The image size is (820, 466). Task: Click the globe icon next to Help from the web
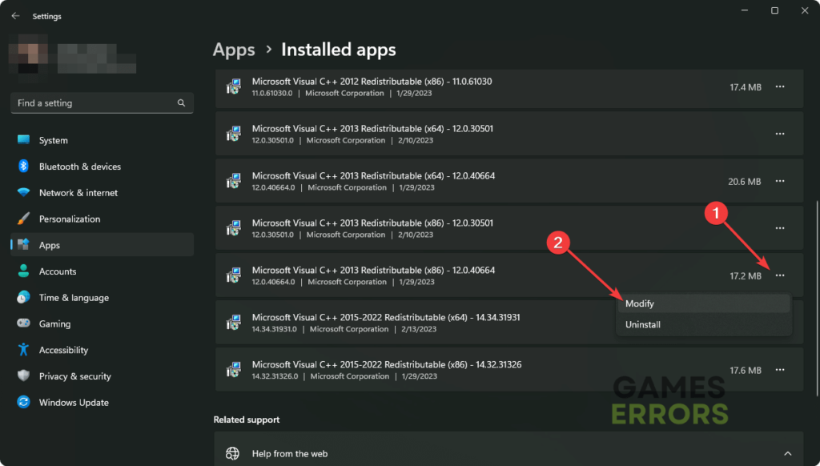[233, 453]
